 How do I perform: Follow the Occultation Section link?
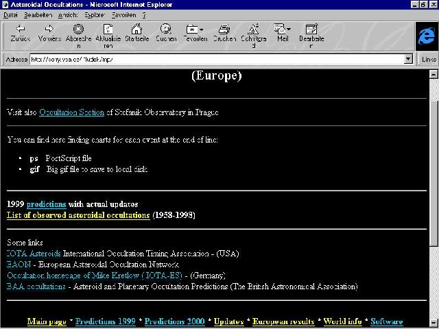click(71, 112)
